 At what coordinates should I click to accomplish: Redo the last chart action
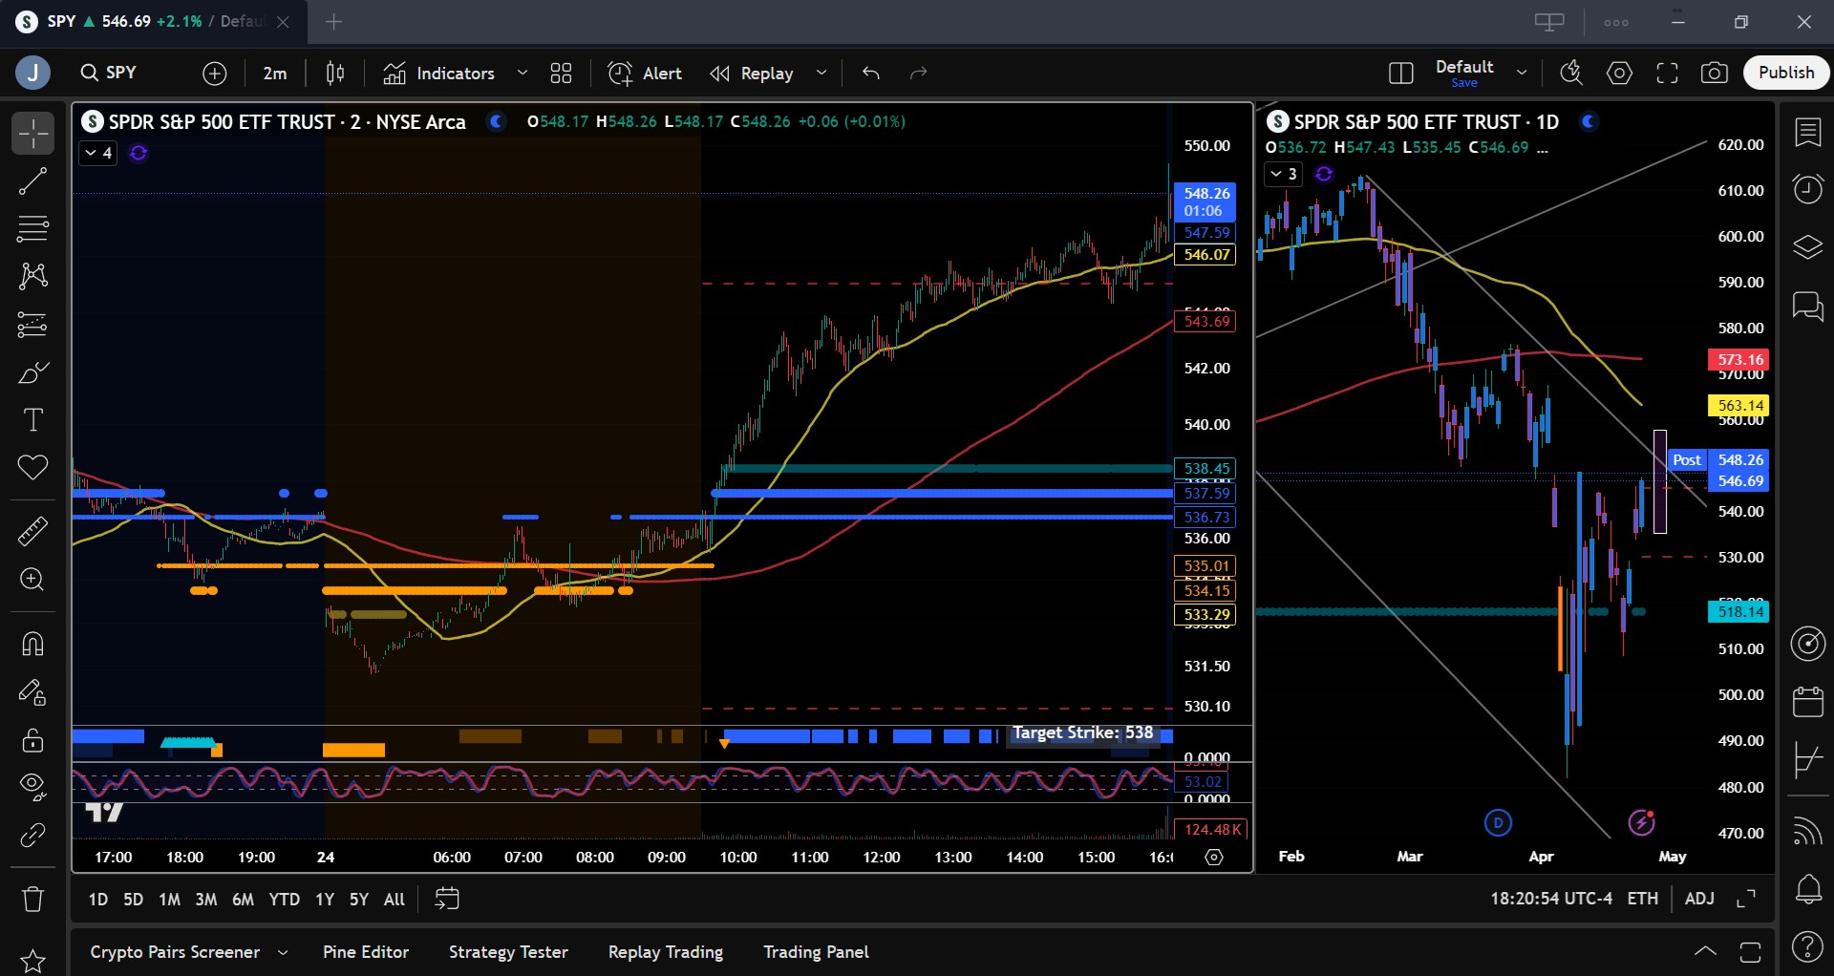tap(918, 73)
